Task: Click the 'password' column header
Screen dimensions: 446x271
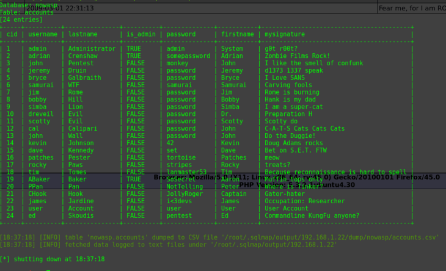Action: (x=181, y=34)
